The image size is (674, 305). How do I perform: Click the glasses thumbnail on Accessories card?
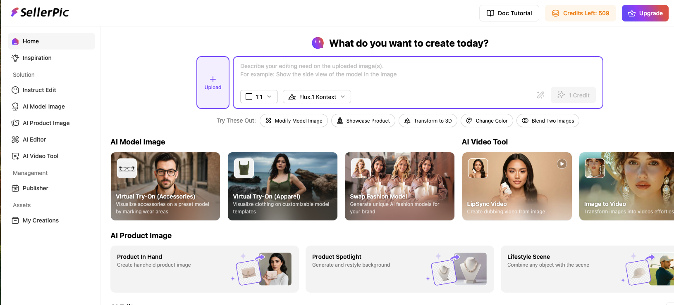127,168
